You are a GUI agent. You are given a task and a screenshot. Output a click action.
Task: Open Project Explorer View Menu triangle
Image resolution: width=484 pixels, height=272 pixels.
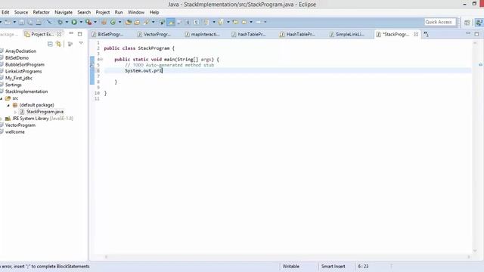[x=81, y=44]
